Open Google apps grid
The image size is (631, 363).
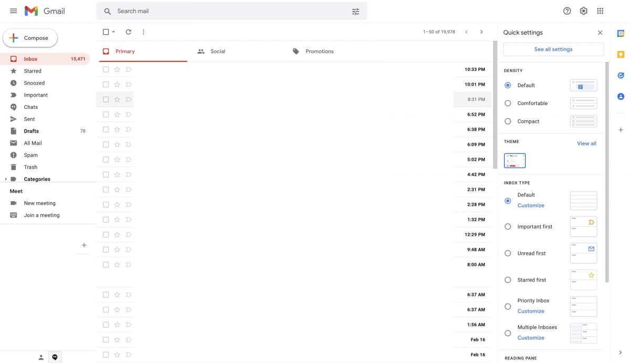599,11
